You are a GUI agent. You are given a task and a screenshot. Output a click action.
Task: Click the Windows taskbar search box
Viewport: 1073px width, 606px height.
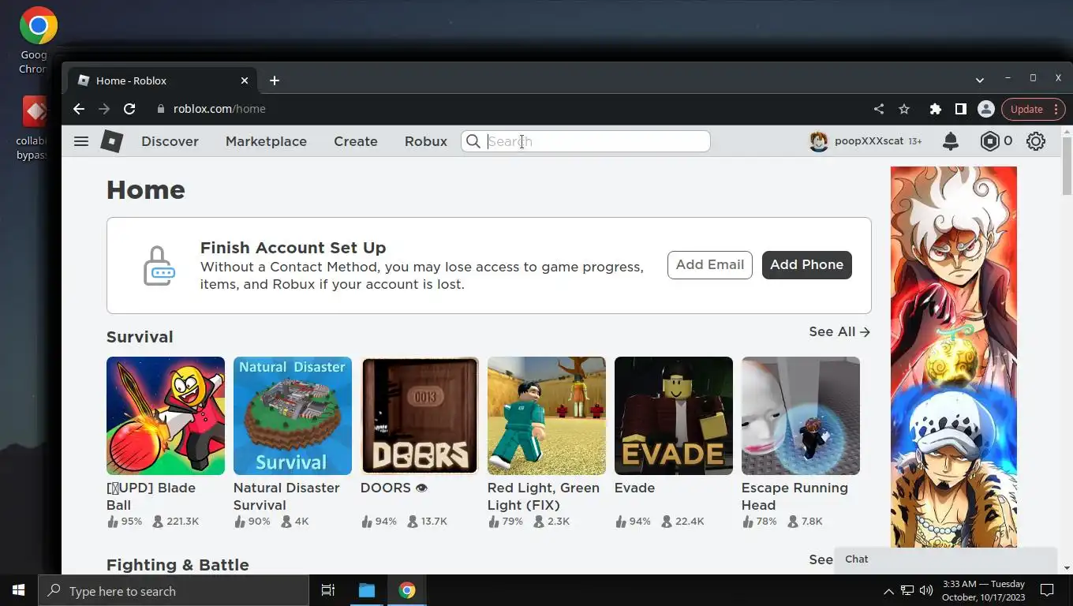174,590
